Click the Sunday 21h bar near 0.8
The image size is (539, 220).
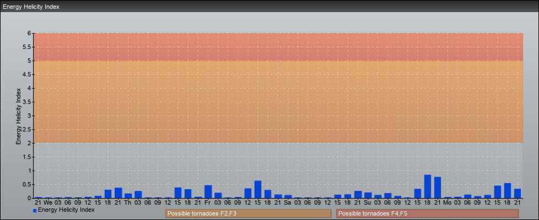(438, 188)
